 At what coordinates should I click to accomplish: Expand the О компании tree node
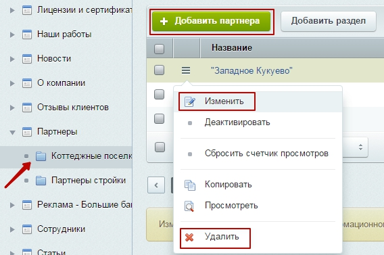click(x=12, y=83)
